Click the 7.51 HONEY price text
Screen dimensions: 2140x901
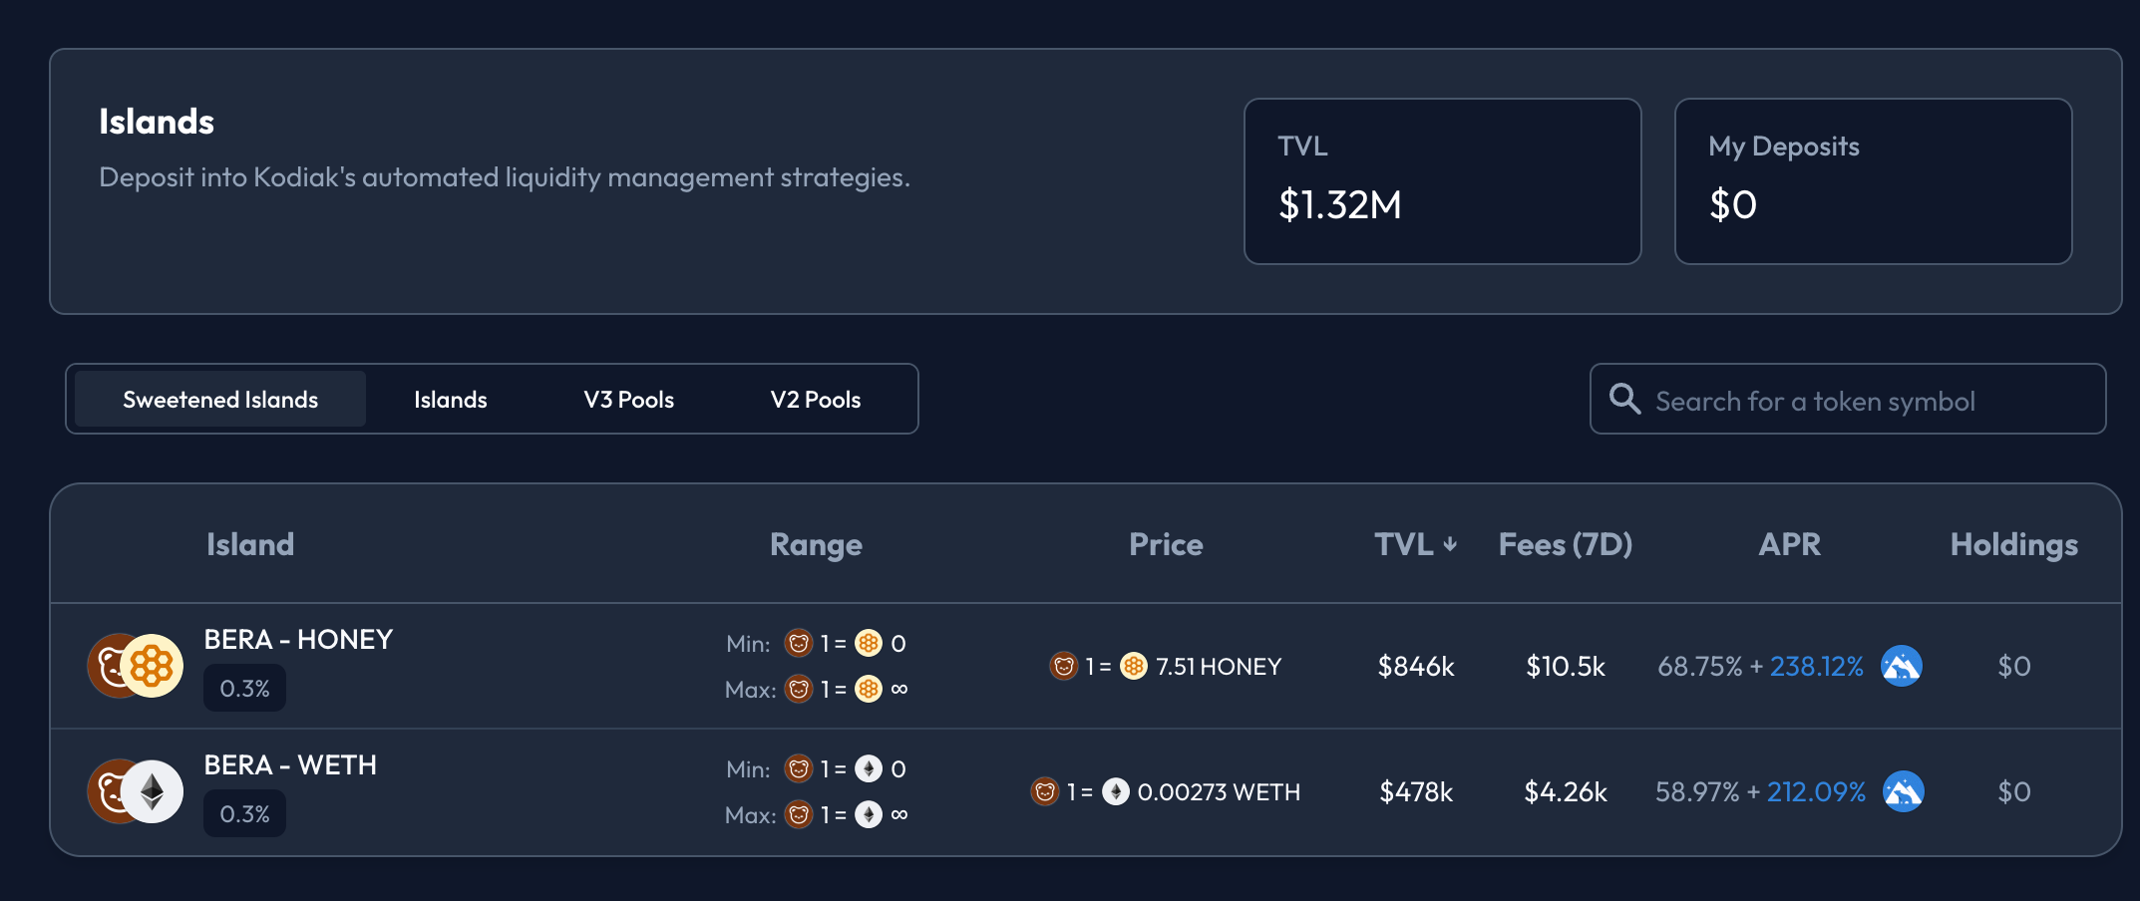pos(1219,667)
